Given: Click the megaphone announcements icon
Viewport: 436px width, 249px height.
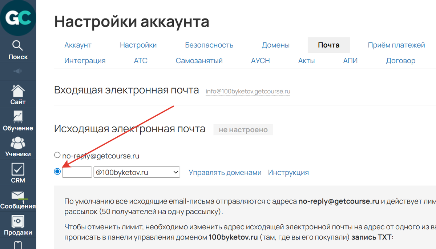Looking at the screenshot, I should pos(18,71).
